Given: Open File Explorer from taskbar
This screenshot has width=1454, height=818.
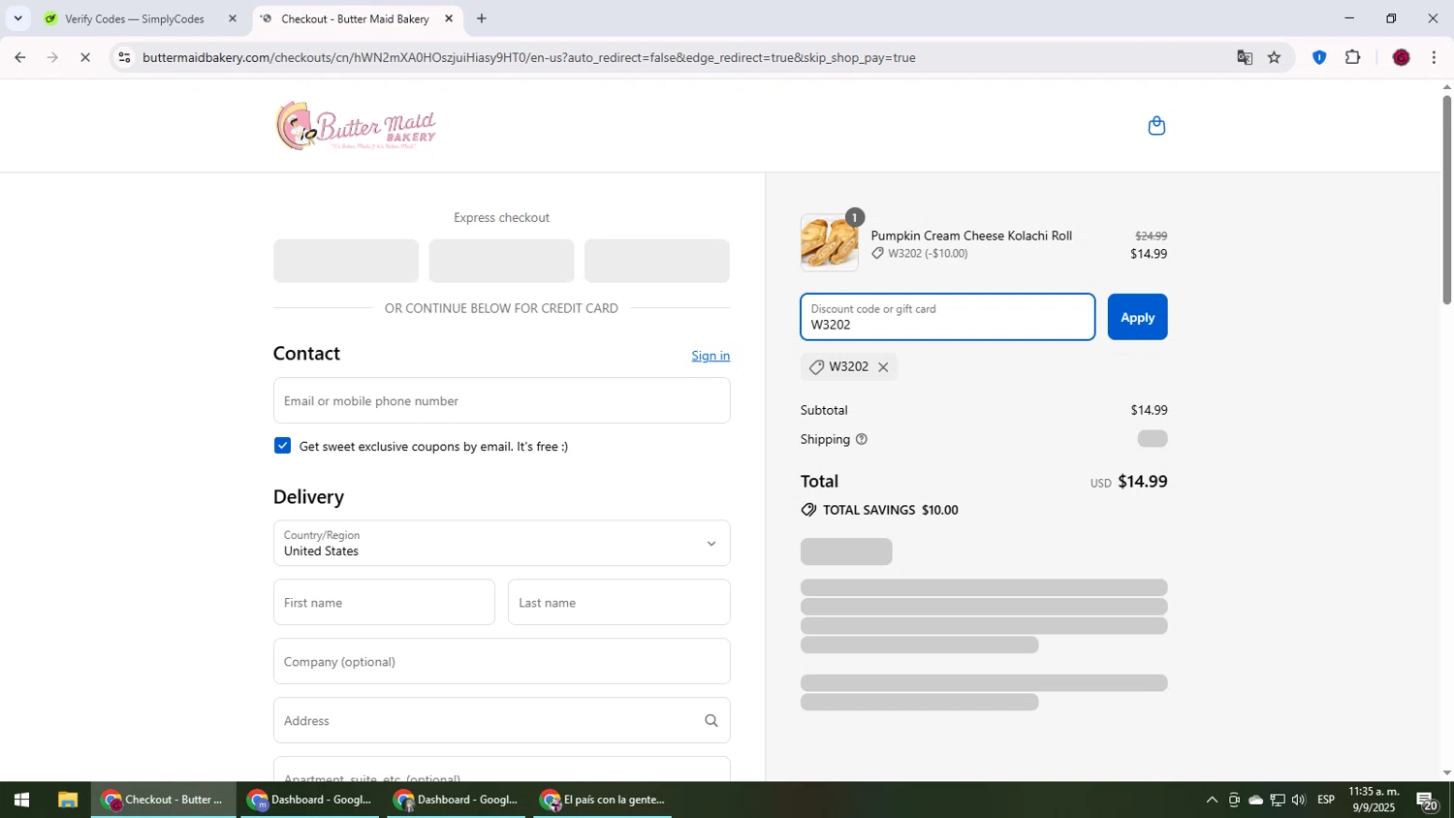Looking at the screenshot, I should click(x=67, y=800).
